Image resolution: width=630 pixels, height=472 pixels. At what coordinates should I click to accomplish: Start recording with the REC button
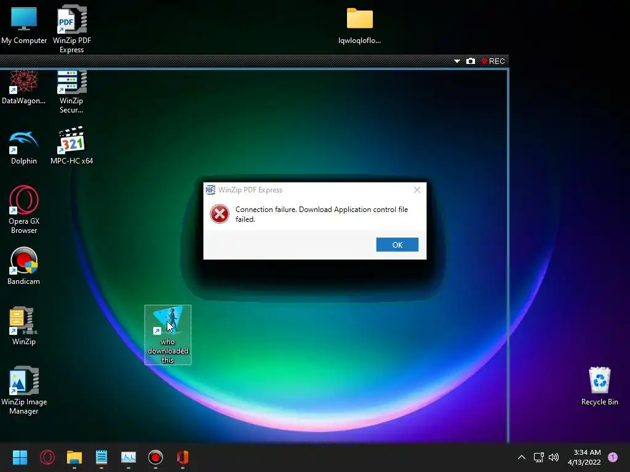tap(493, 61)
